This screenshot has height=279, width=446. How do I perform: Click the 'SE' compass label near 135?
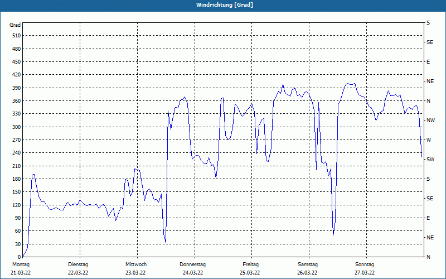(430, 198)
